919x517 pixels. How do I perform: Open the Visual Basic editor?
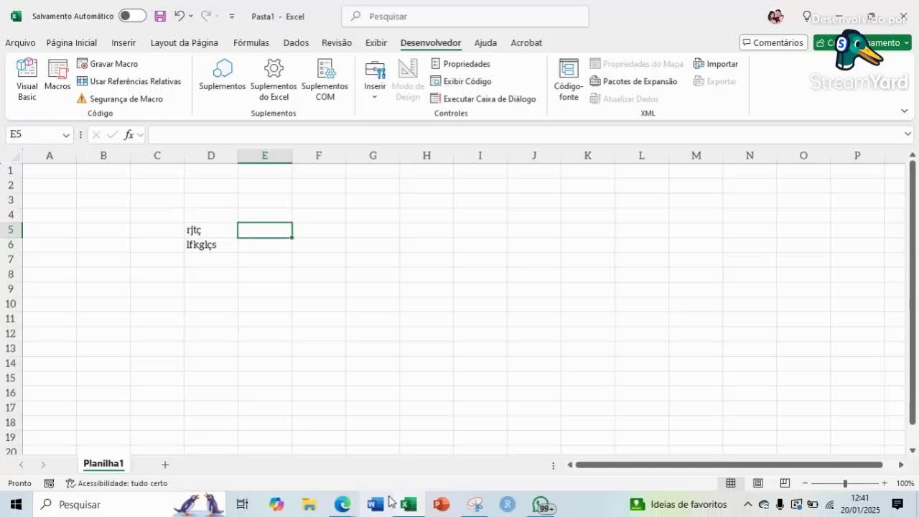tap(27, 80)
